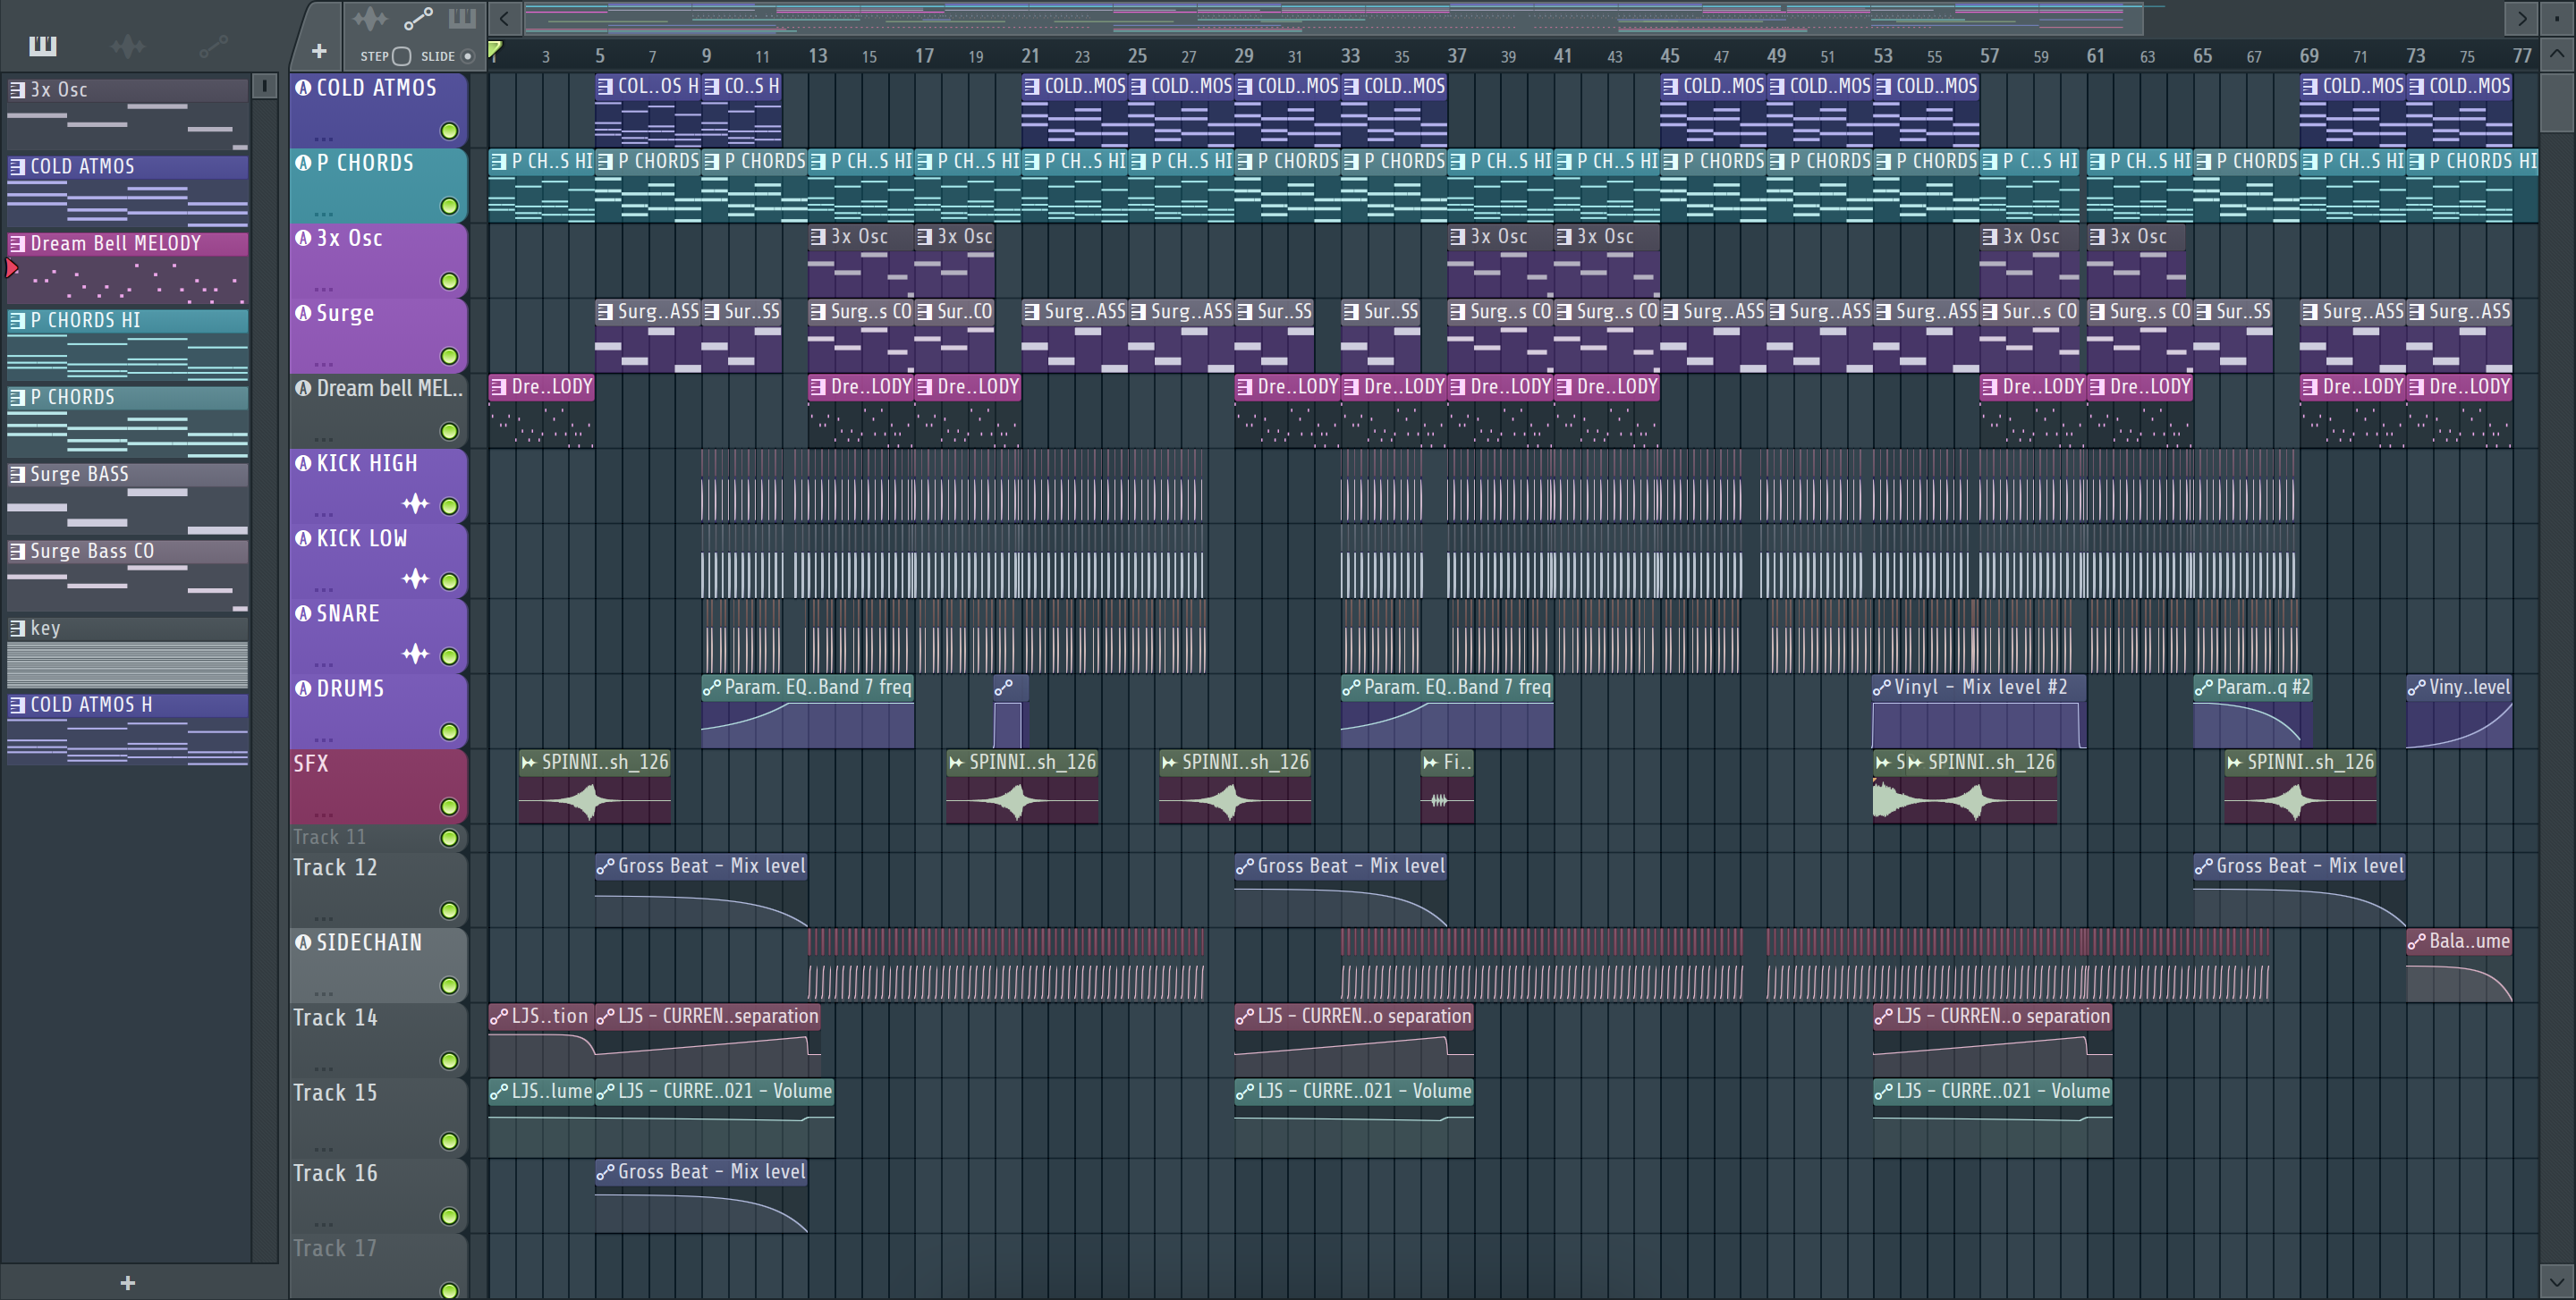Click the A icon on DRUMS track header

303,688
